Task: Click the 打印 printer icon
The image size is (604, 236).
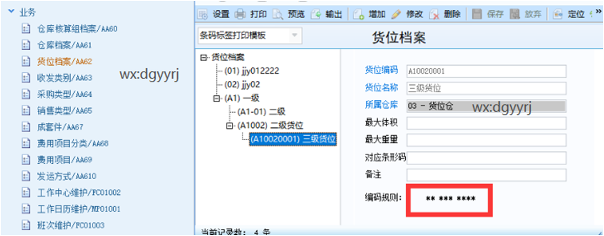Action: click(x=240, y=15)
